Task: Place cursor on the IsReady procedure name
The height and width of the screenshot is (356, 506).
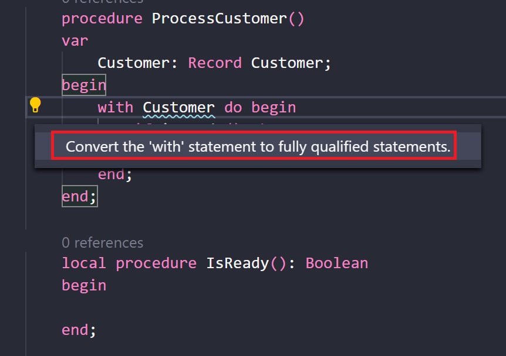Action: tap(237, 263)
